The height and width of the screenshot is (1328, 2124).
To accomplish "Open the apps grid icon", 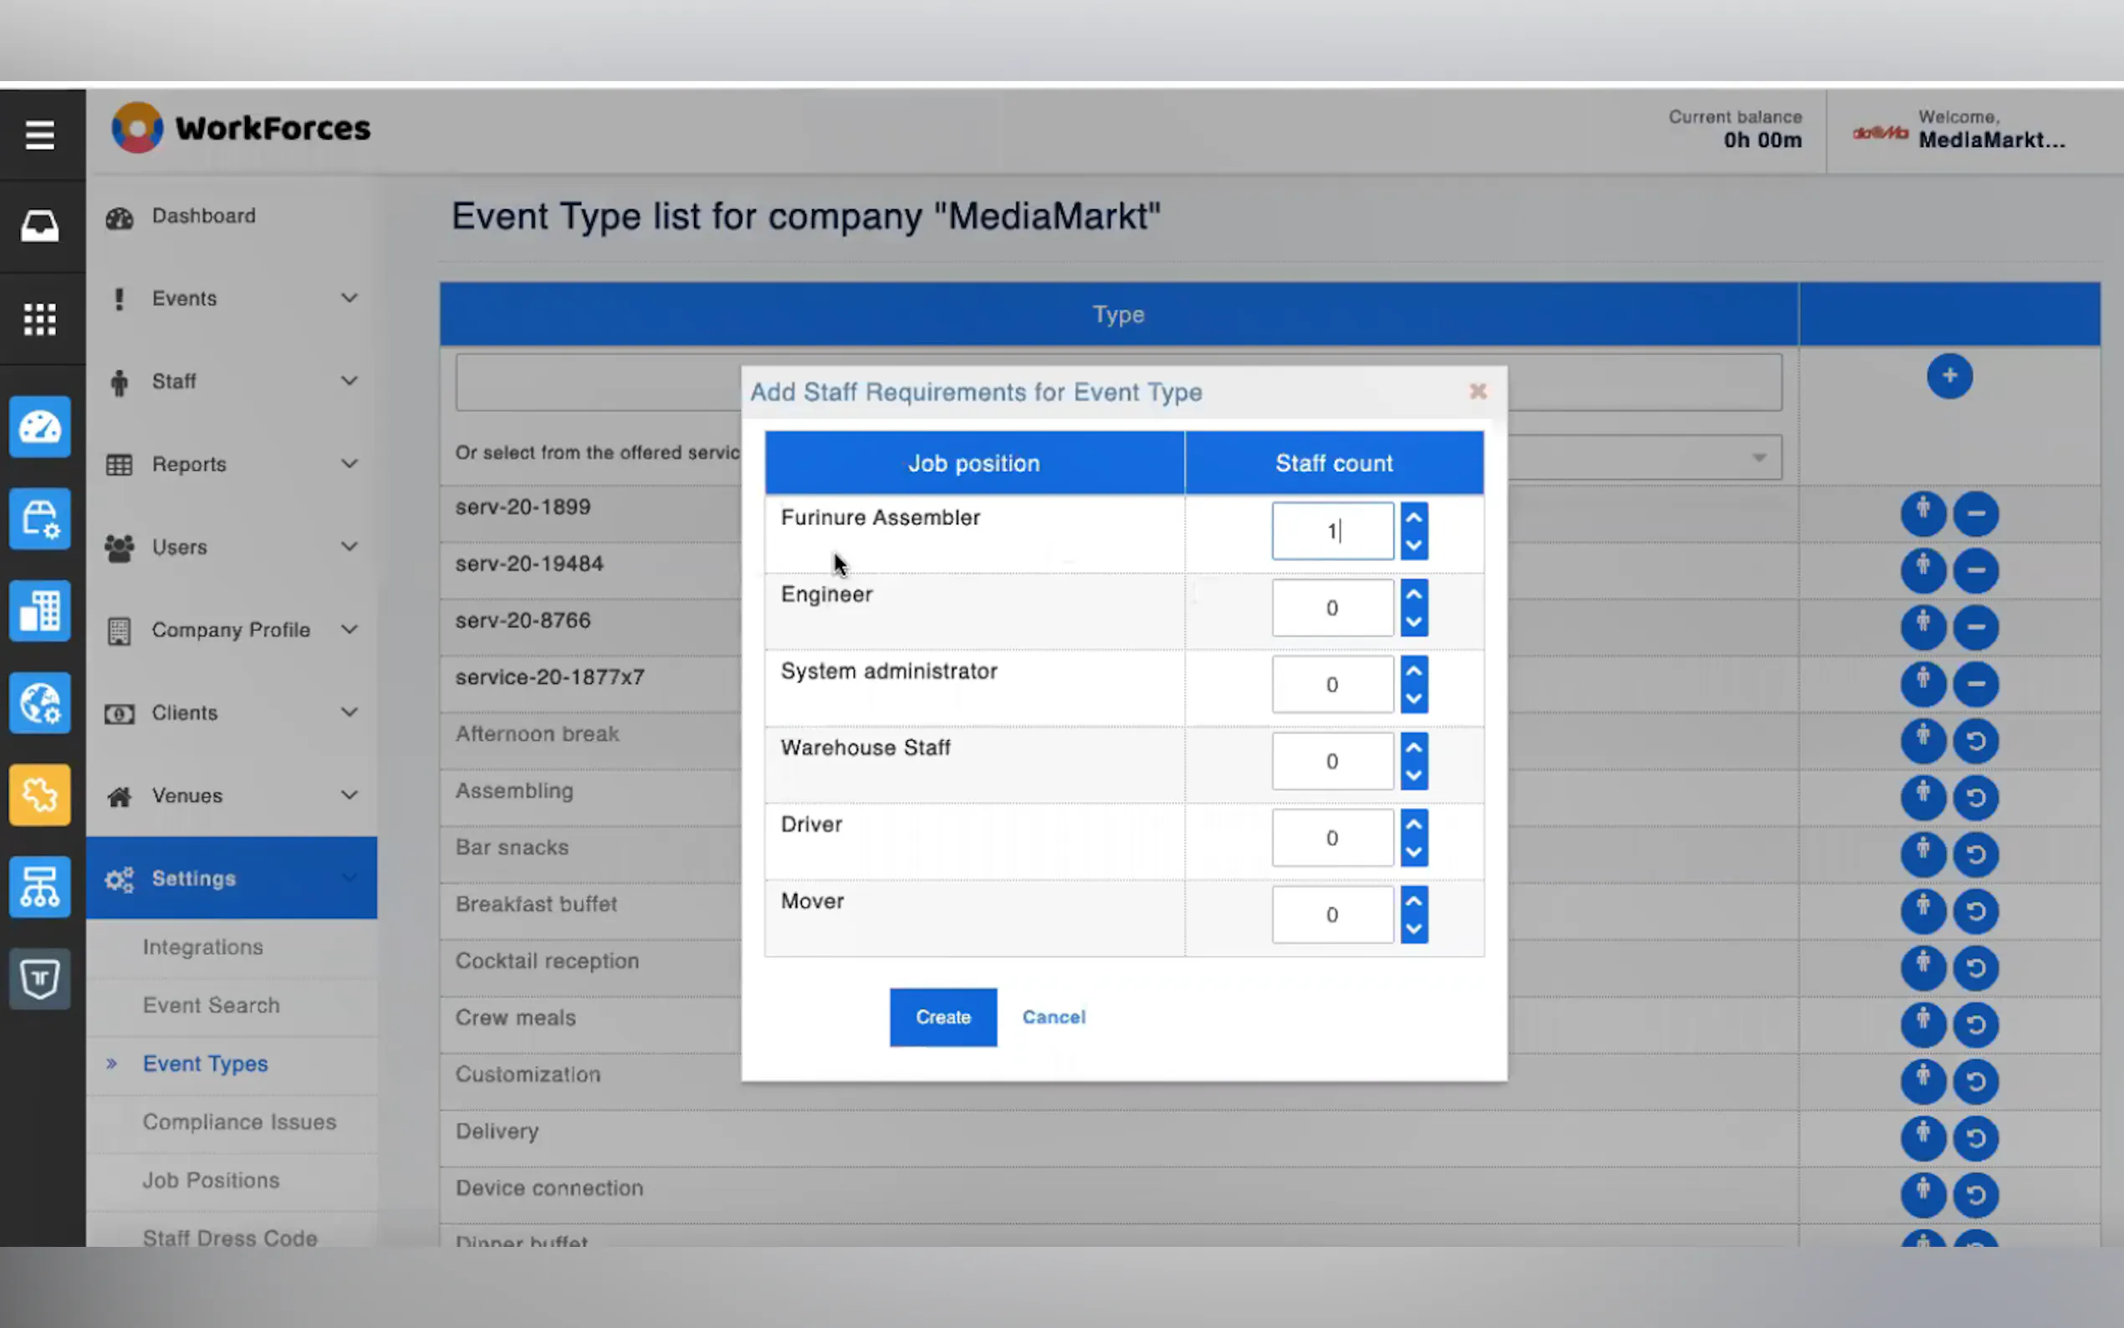I will coord(39,319).
